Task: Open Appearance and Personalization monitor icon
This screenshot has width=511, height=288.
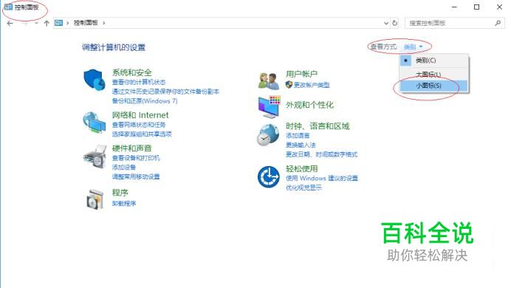Action: point(269,107)
